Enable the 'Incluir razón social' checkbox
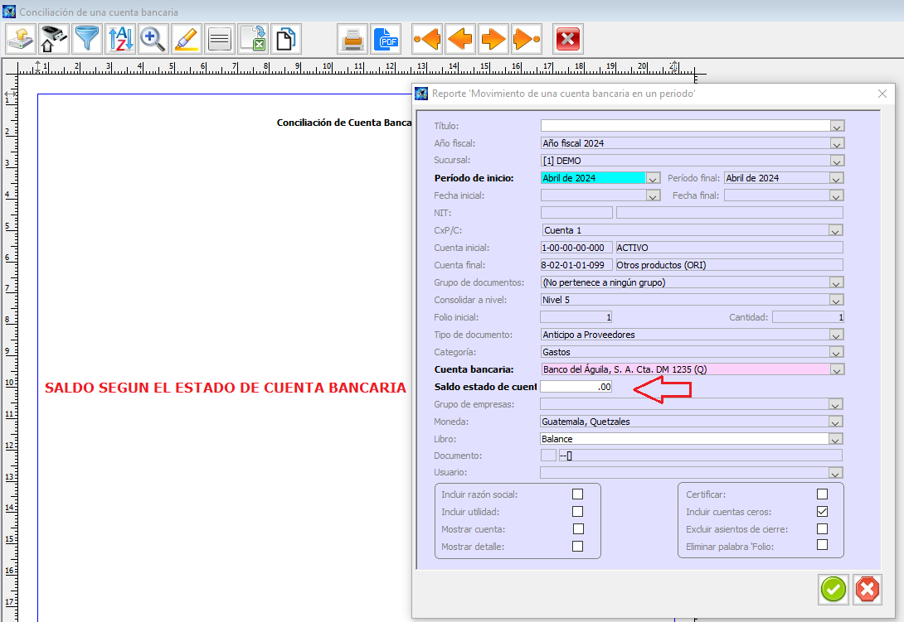 click(x=577, y=494)
